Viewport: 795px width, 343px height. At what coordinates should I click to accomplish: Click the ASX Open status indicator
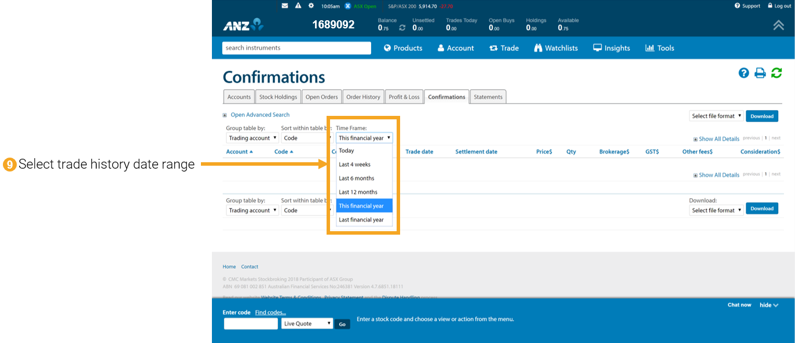359,6
